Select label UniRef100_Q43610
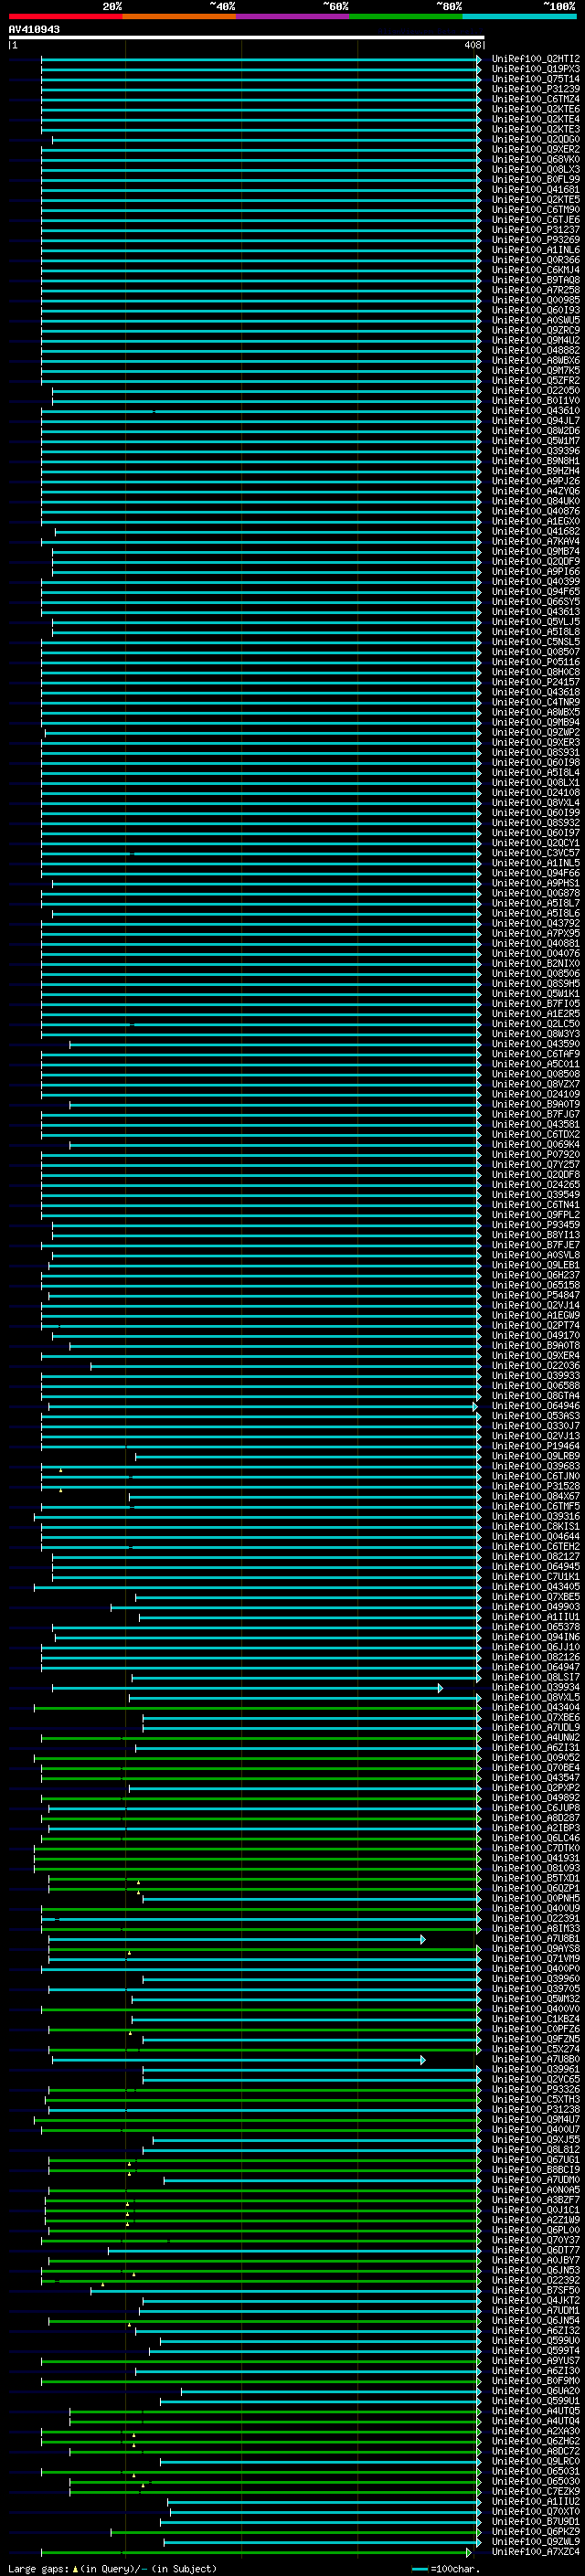Viewport: 585px width, 2576px height. coord(536,411)
